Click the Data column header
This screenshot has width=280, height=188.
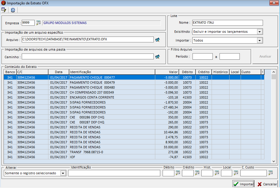pyautogui.click(x=59, y=72)
